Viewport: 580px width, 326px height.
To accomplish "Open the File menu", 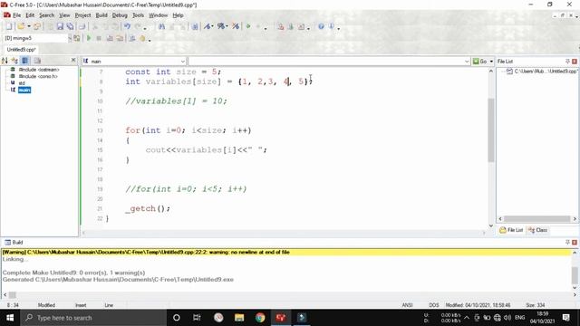I will coord(17,15).
